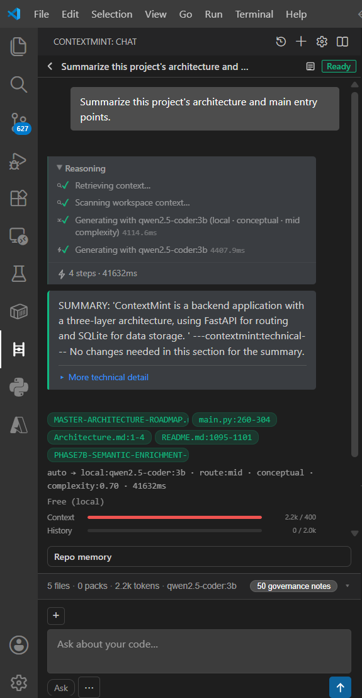Send the message with the arrow button
Viewport: 362px width, 698px height.
point(340,687)
